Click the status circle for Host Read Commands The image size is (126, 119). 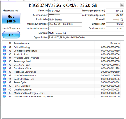(x=4, y=72)
